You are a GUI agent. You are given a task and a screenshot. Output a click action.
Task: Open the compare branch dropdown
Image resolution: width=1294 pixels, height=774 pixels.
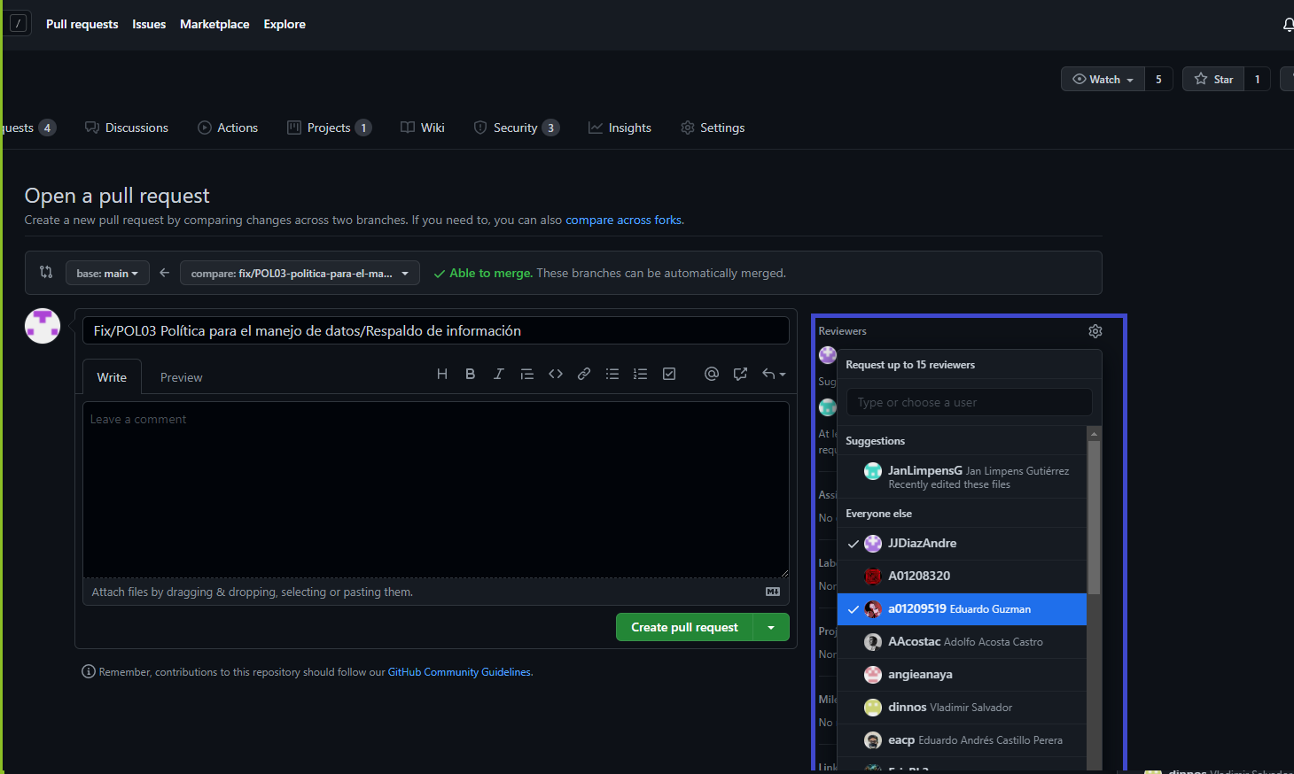tap(300, 273)
